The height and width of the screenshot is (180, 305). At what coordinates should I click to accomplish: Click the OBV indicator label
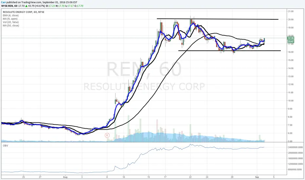[x=6, y=146]
